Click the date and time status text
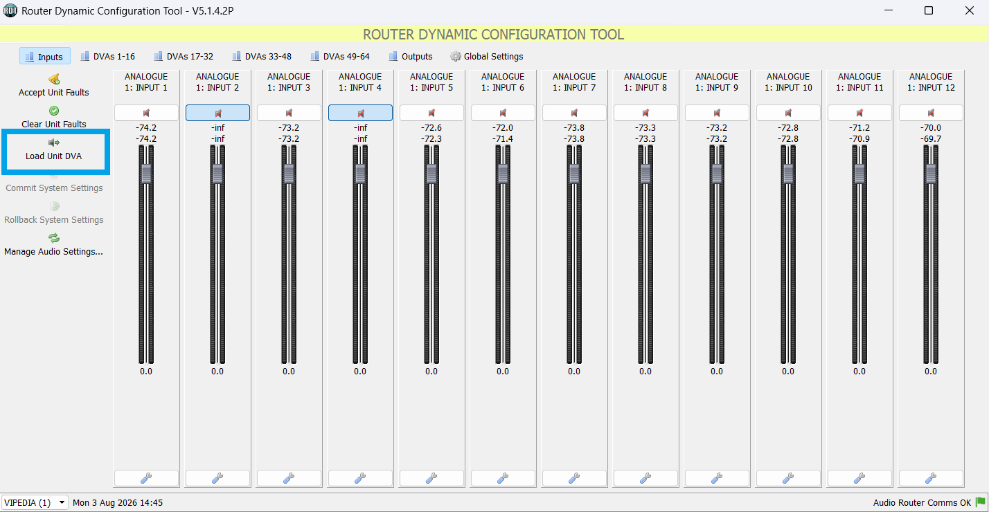This screenshot has height=512, width=989. click(x=118, y=503)
